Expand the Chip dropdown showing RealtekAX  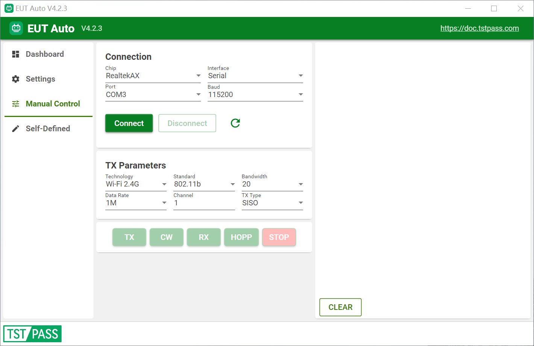point(153,76)
